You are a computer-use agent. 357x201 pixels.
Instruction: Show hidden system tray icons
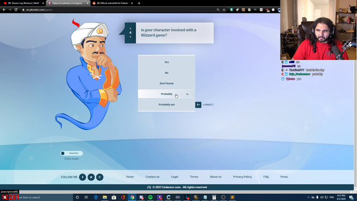coord(308,197)
